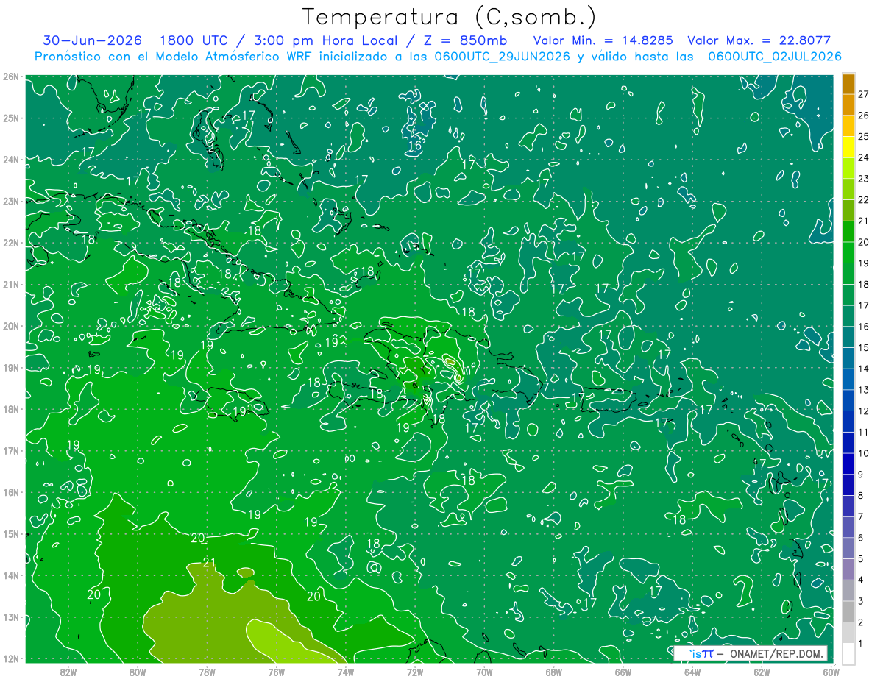Click the 21N latitude axis label
The width and height of the screenshot is (883, 682).
pyautogui.click(x=10, y=284)
